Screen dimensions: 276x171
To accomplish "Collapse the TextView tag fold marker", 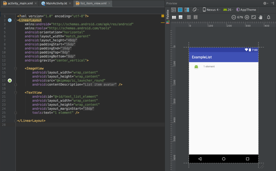I will [16, 93].
